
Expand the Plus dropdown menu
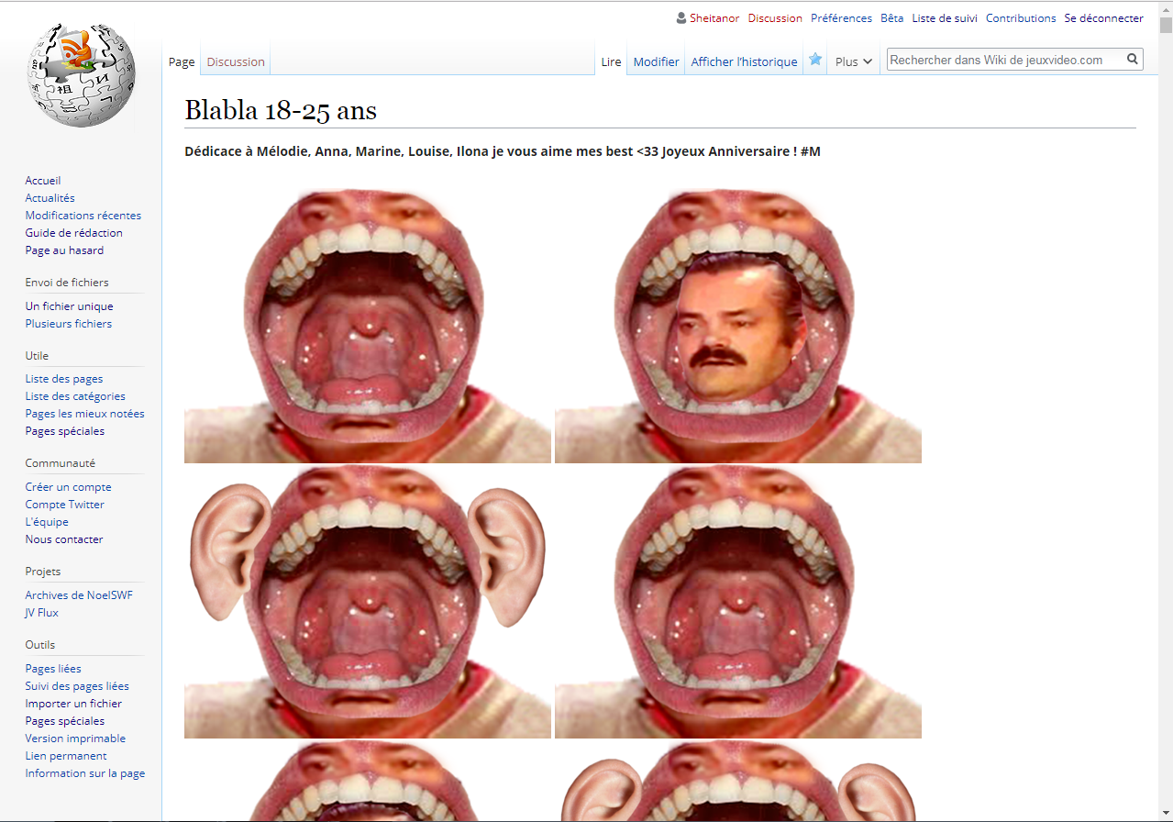click(853, 62)
